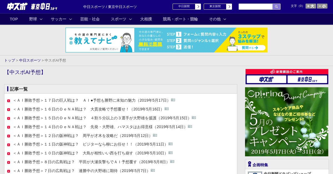Viewport: 333px width, 174px height.
Task: Click the 企画特集 section heading
Action: [x=260, y=165]
